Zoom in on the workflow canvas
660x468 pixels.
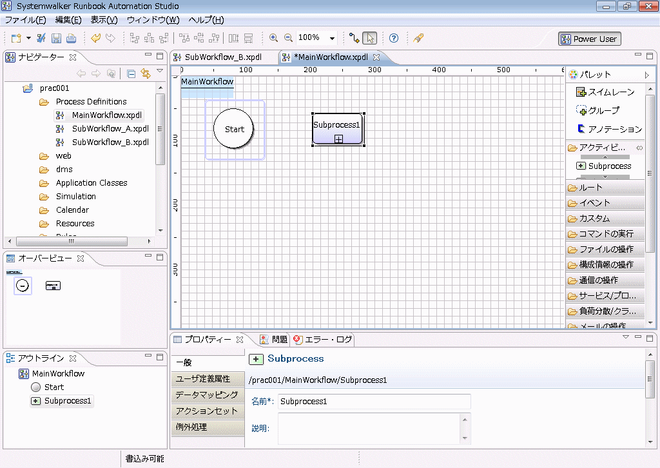click(x=273, y=38)
